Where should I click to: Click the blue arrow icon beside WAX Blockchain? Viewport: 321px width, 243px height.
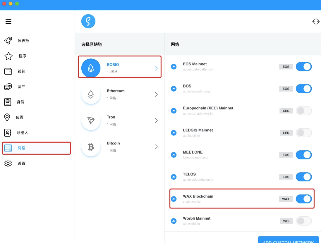(x=174, y=199)
